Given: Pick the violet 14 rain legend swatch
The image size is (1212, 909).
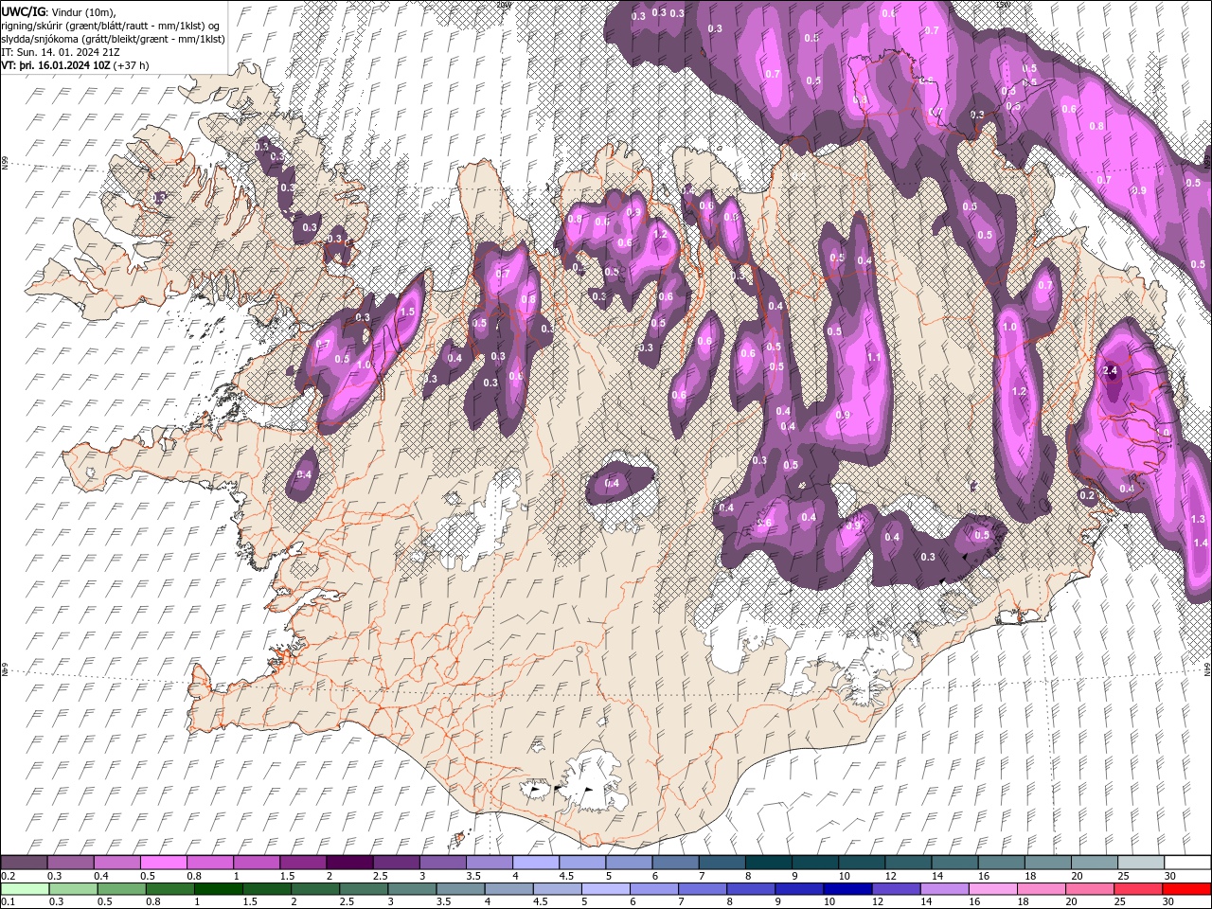Looking at the screenshot, I should 946,889.
